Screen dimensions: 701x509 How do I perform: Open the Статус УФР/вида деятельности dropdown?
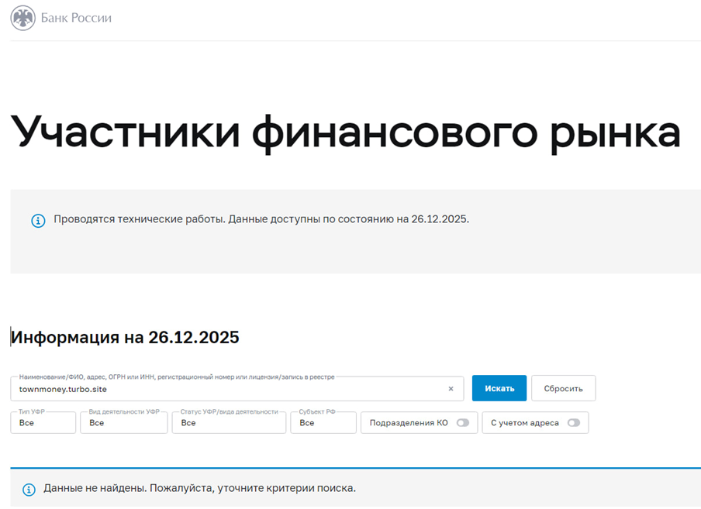click(x=229, y=422)
